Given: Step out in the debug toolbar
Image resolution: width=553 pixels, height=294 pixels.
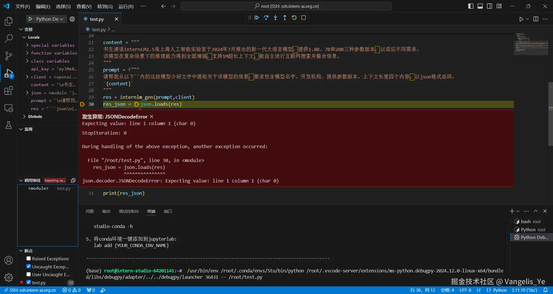Looking at the screenshot, I should click(285, 18).
